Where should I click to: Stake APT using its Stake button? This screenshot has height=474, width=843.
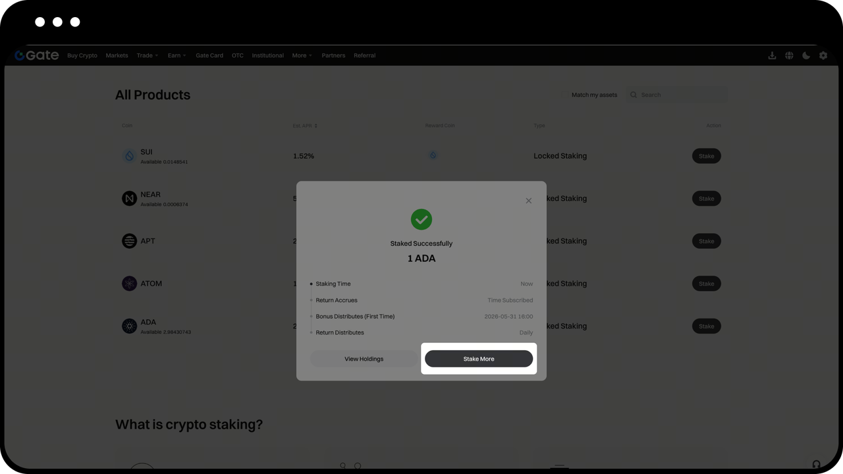pos(706,241)
